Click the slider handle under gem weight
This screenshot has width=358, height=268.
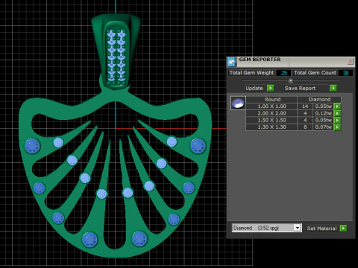click(x=290, y=80)
